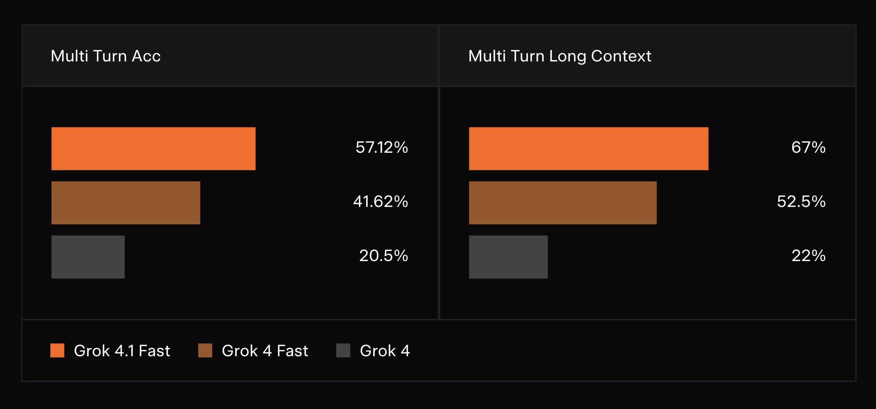Select the 20.5% value label
Screen dimensions: 876x409
pyautogui.click(x=384, y=256)
